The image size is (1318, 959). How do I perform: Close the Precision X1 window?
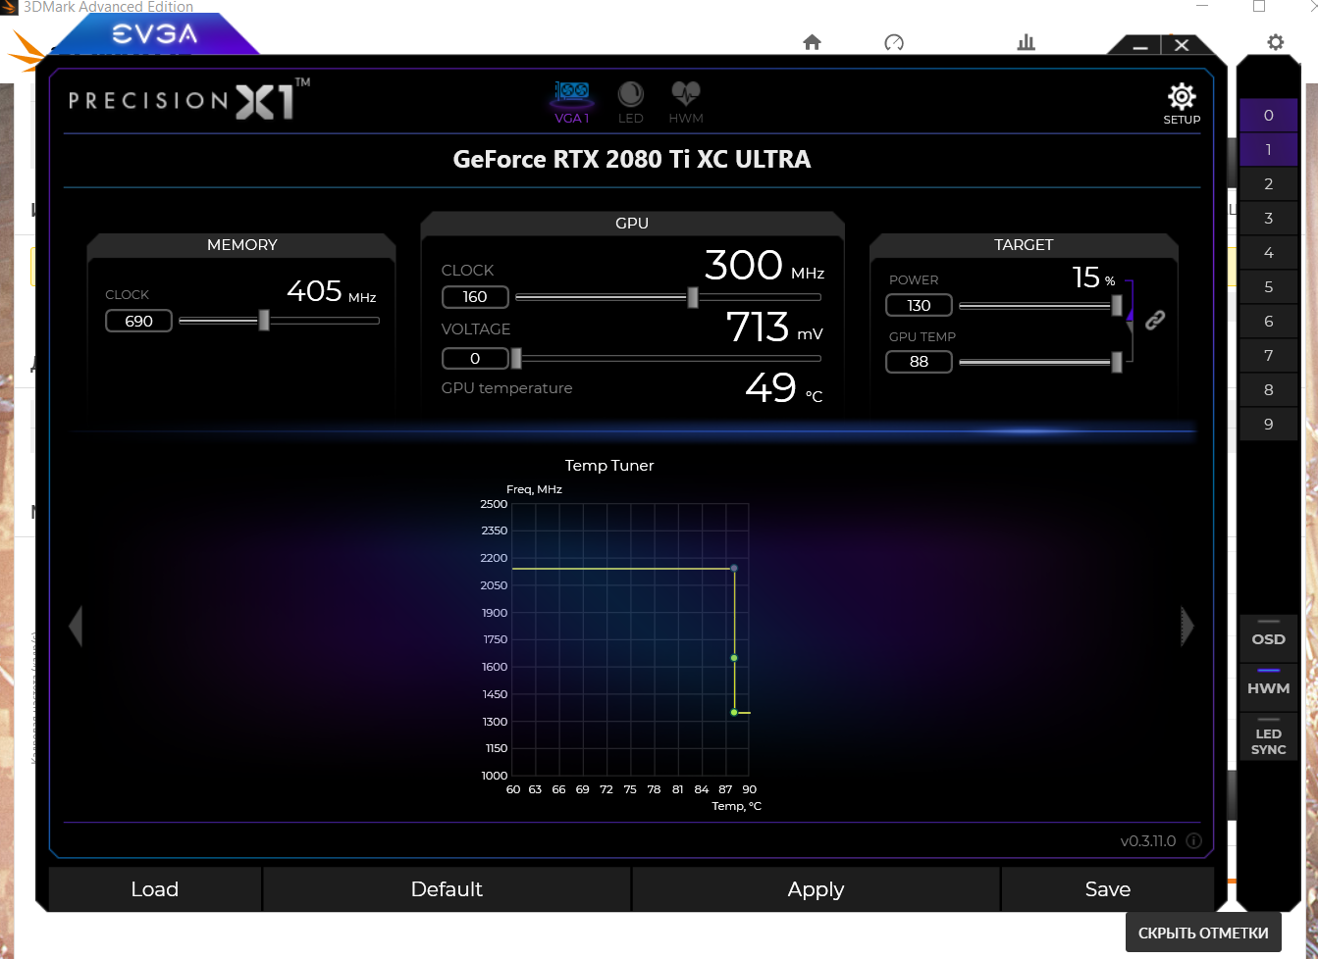point(1182,45)
